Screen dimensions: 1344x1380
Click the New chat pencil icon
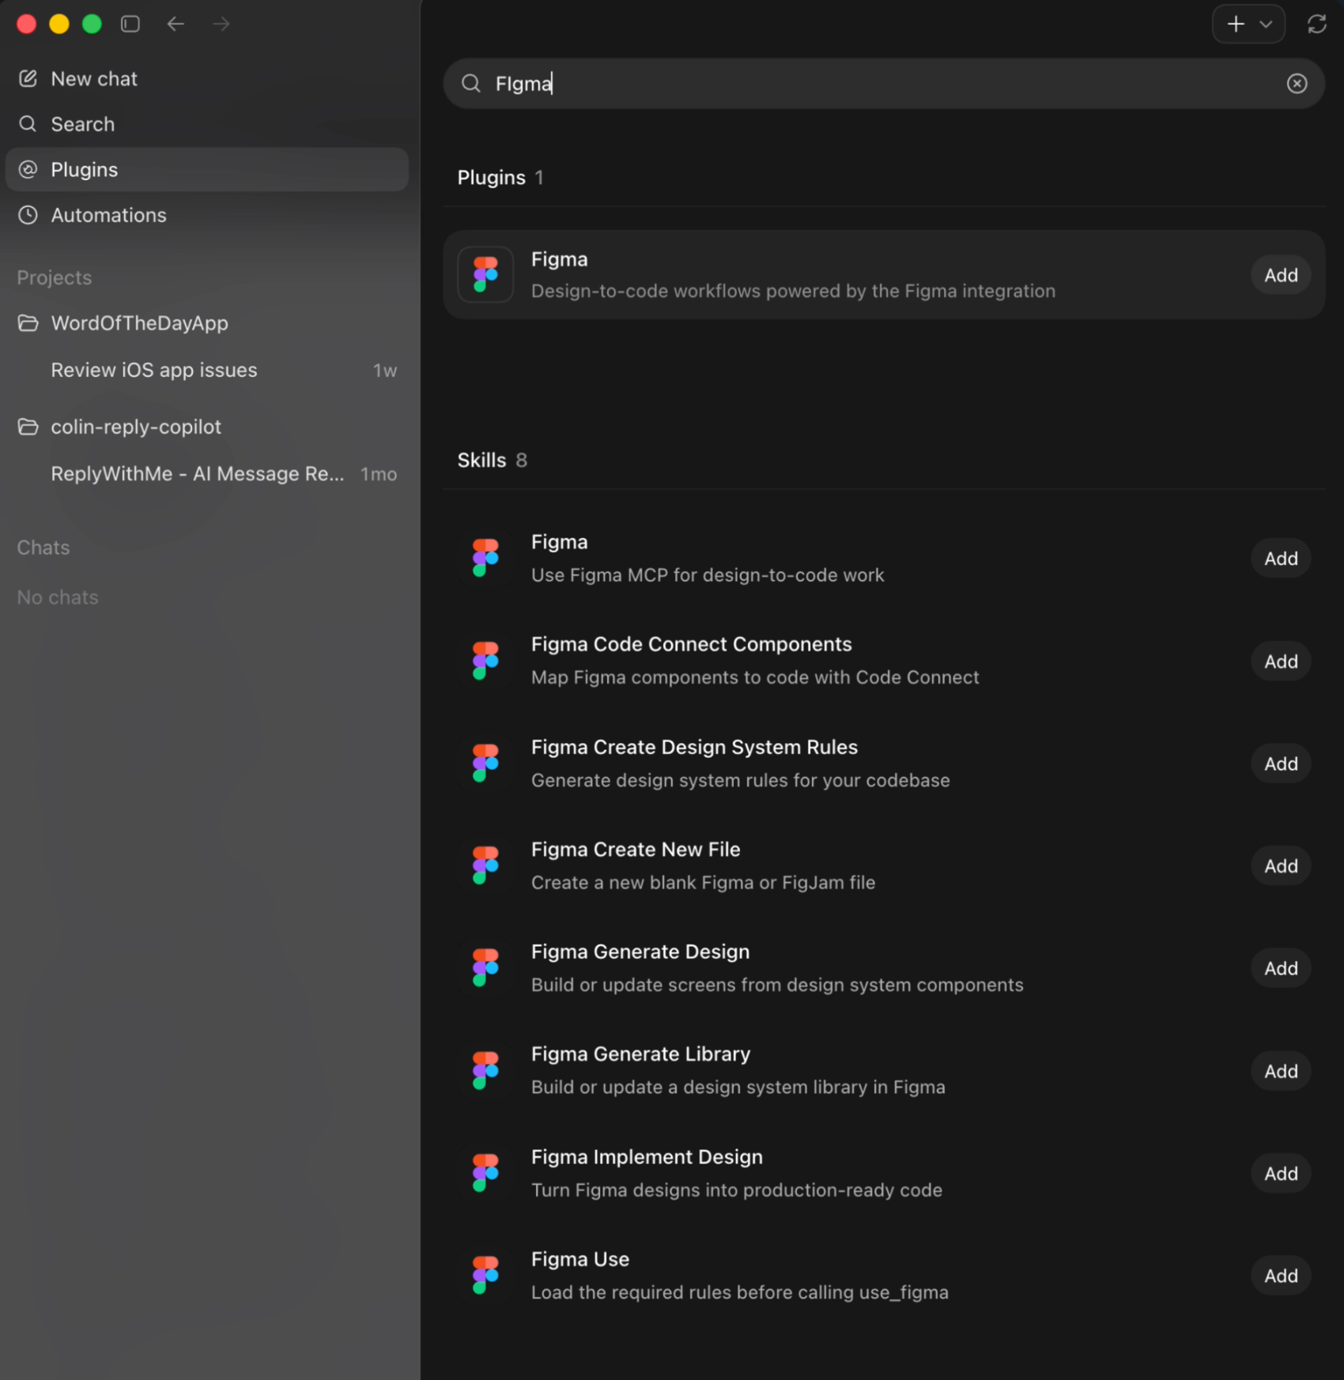coord(28,78)
